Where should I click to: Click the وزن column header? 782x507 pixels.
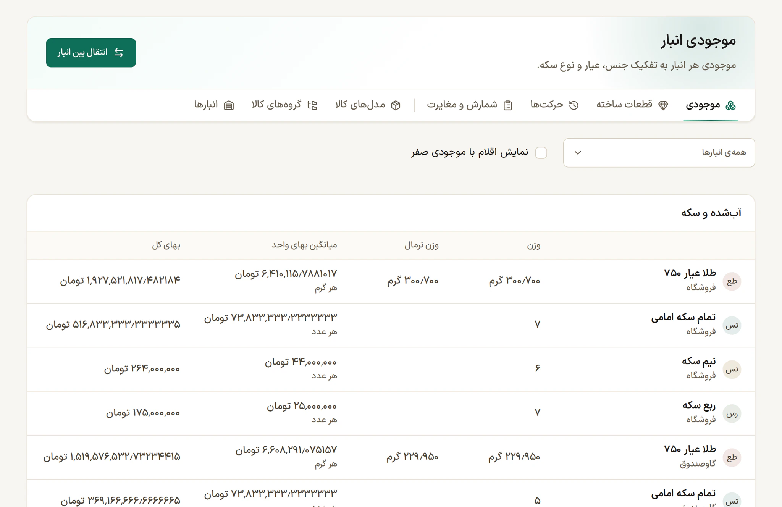pos(534,245)
